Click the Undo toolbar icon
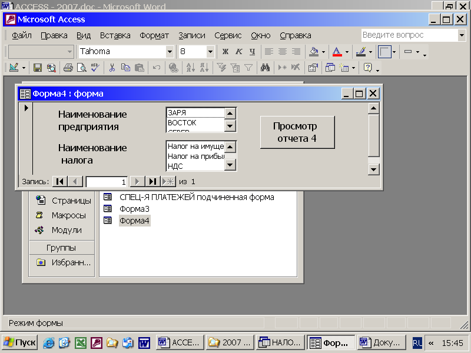Screen dimensions: 471x353 [x=157, y=68]
